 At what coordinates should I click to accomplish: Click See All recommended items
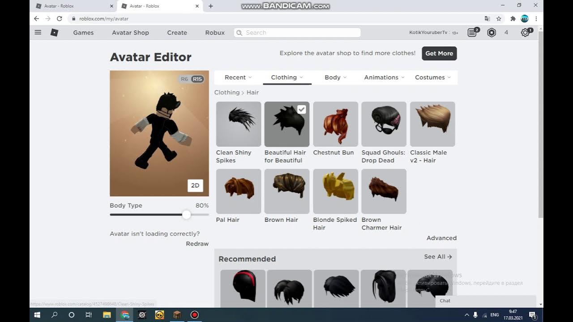(x=438, y=257)
